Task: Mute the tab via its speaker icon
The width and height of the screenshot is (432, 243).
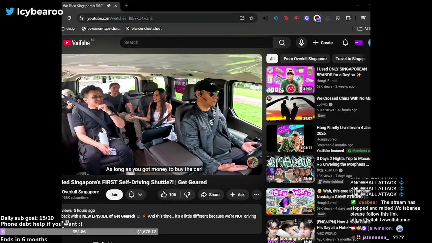Action: [109, 6]
